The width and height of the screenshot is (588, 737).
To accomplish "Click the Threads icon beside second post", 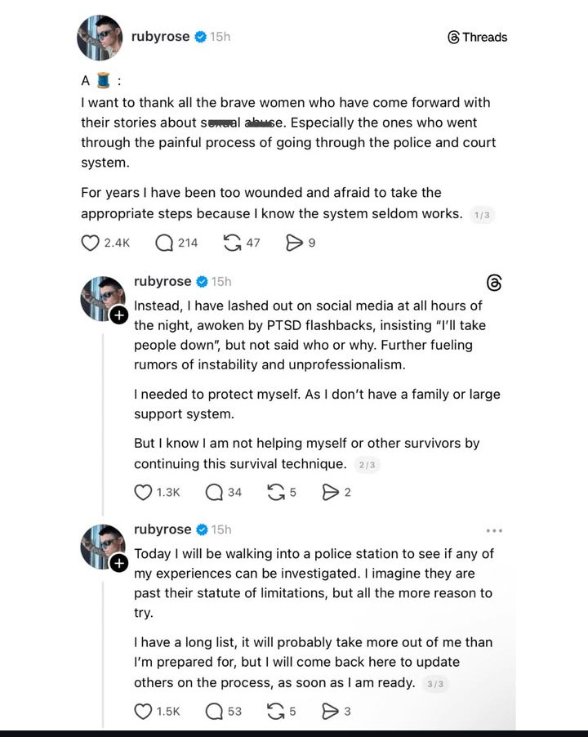I will tap(494, 283).
